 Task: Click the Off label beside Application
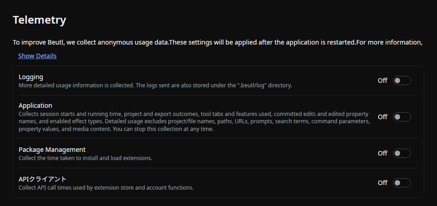(x=382, y=117)
